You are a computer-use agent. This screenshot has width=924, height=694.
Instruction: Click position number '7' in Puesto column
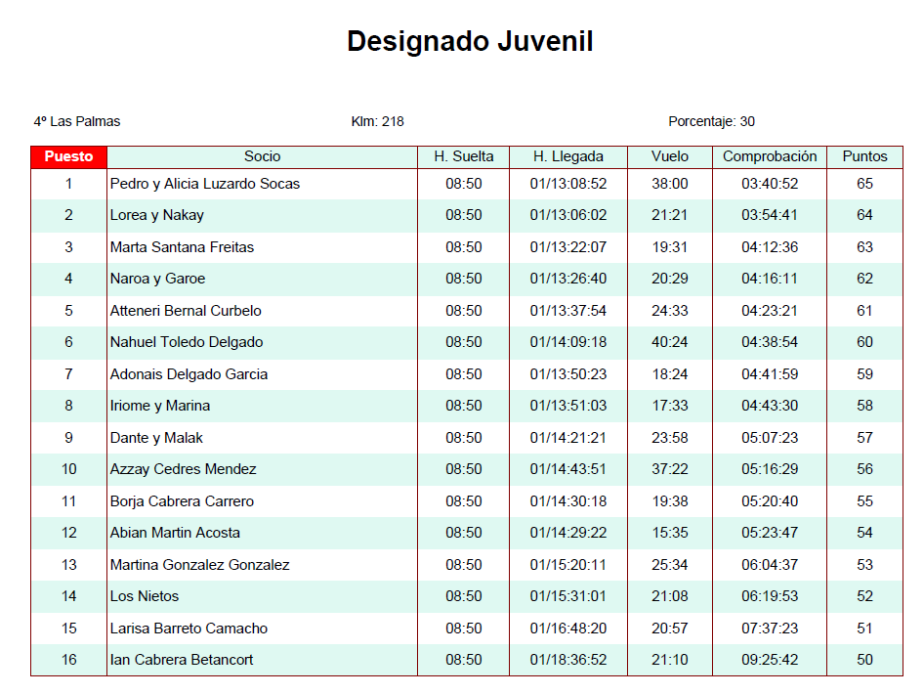(x=69, y=374)
